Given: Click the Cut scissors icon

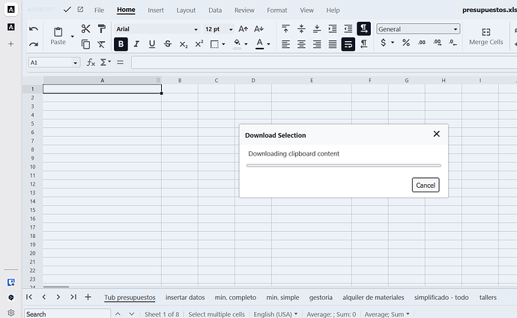Looking at the screenshot, I should 85,29.
